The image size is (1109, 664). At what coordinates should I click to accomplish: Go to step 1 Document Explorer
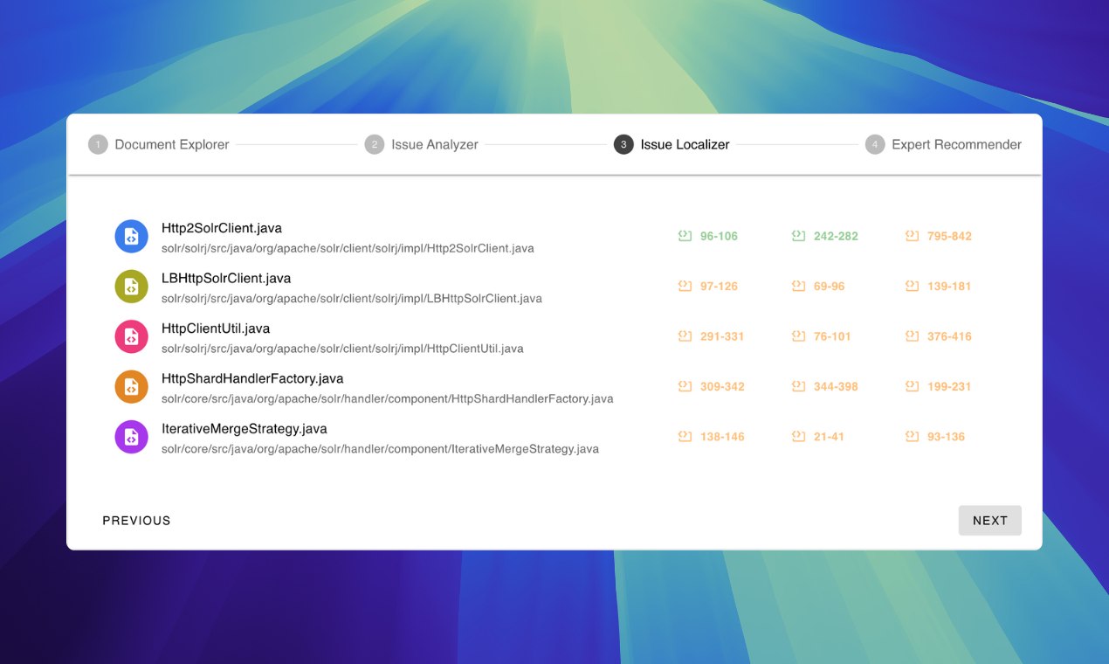(x=159, y=144)
